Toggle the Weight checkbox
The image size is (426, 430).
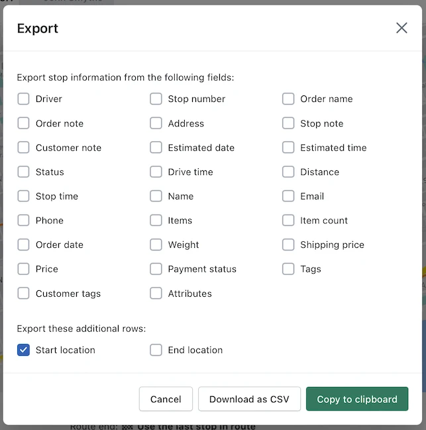tap(156, 244)
